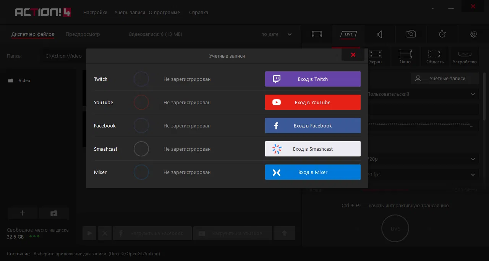Log in with Вход в Smashcast
Viewport: 489px width, 261px height.
pos(313,149)
